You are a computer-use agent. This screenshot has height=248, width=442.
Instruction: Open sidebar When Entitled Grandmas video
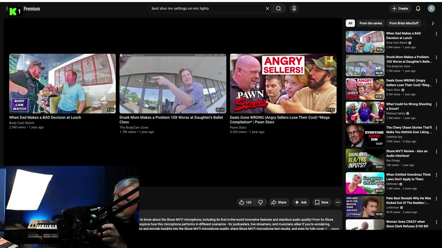(409, 177)
